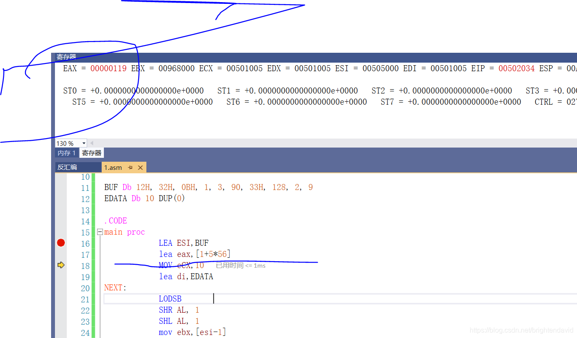Click the BUF Db data definition line
The image size is (577, 338).
(208, 187)
